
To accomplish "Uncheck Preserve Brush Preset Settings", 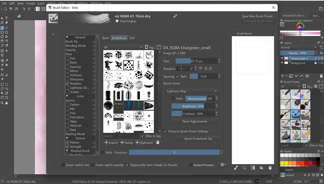I will point(165,132).
